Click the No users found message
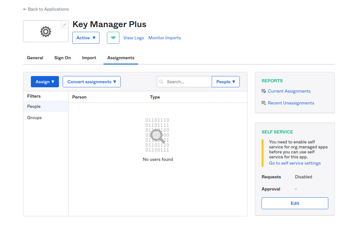This screenshot has width=352, height=226. coord(158,159)
